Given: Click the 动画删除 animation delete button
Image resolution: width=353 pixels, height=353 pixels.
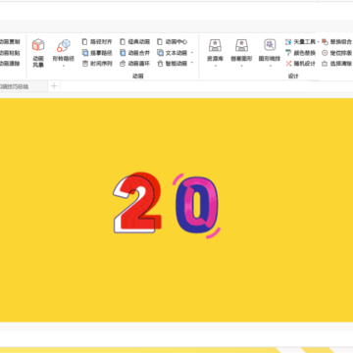Looking at the screenshot, I should [x=10, y=64].
